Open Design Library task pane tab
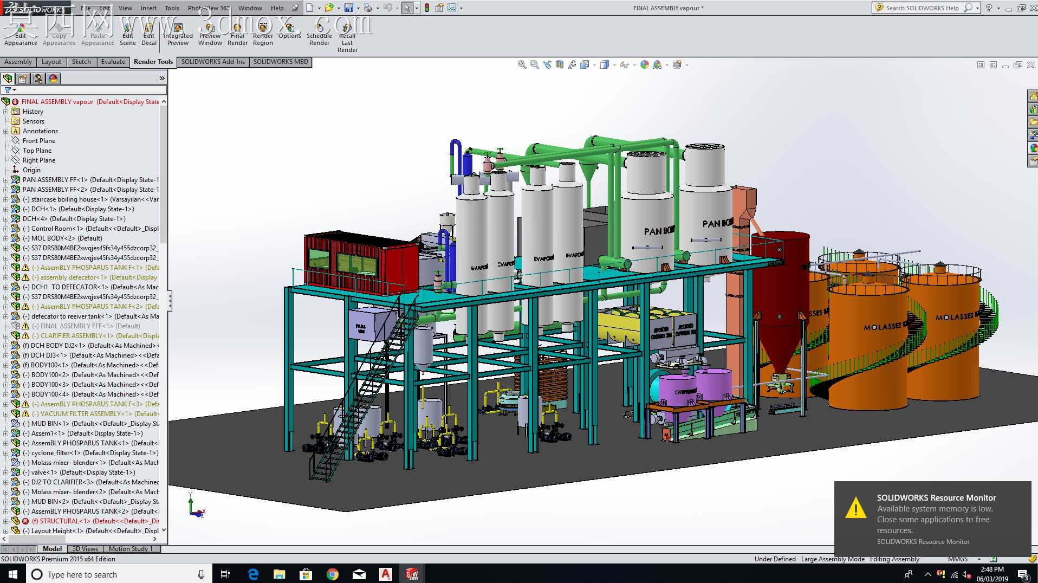The width and height of the screenshot is (1038, 583). [1033, 109]
